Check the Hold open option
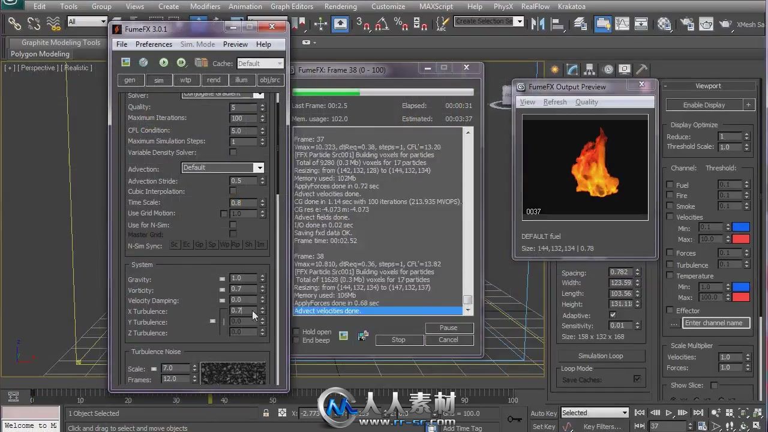 pyautogui.click(x=296, y=332)
